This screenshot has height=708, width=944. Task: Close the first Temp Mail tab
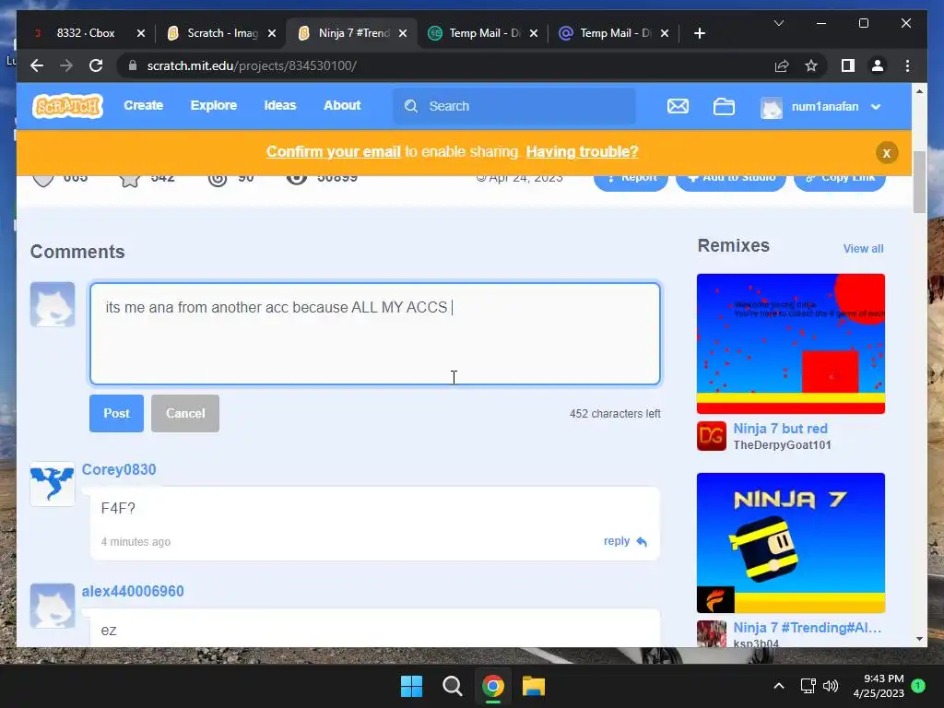(534, 33)
